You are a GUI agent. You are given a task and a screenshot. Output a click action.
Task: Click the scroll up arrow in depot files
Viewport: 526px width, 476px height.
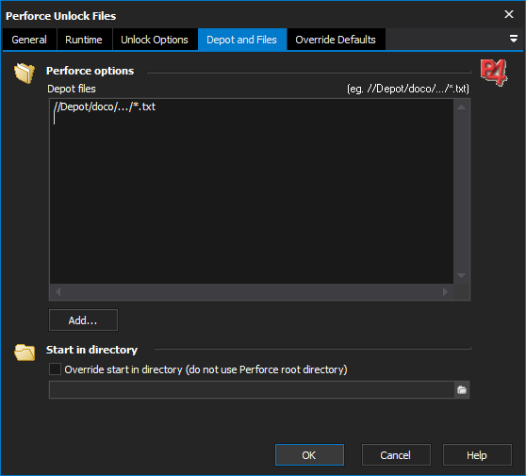pos(461,107)
